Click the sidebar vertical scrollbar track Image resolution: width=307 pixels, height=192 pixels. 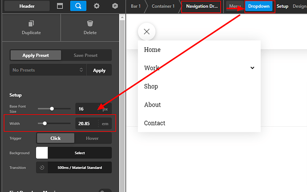(x=122, y=106)
